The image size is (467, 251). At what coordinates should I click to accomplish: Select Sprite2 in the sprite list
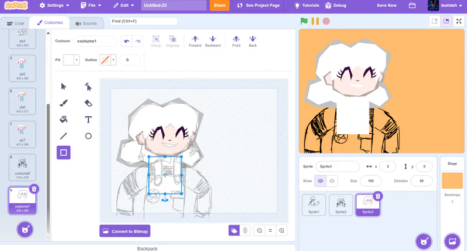coord(341,205)
